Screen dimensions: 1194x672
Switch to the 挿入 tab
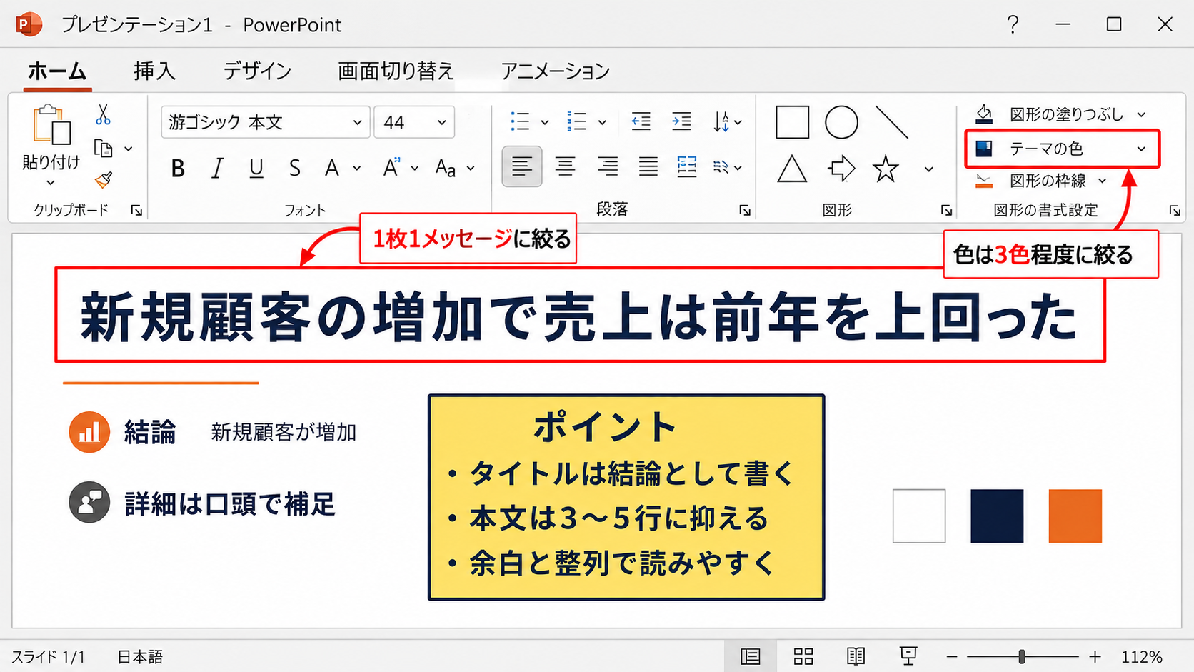154,71
